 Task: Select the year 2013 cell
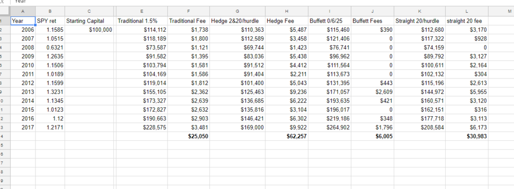[23, 92]
